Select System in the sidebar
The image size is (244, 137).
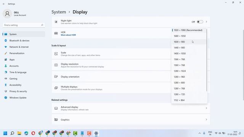(x=24, y=34)
